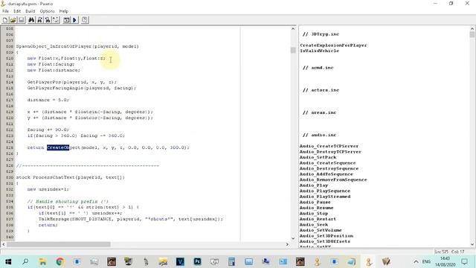Click the // actors.inc heading
The width and height of the screenshot is (476, 268).
pyautogui.click(x=321, y=90)
